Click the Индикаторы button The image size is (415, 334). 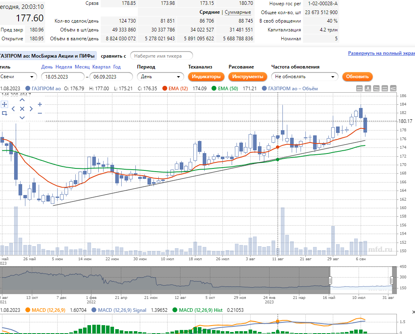(x=206, y=77)
